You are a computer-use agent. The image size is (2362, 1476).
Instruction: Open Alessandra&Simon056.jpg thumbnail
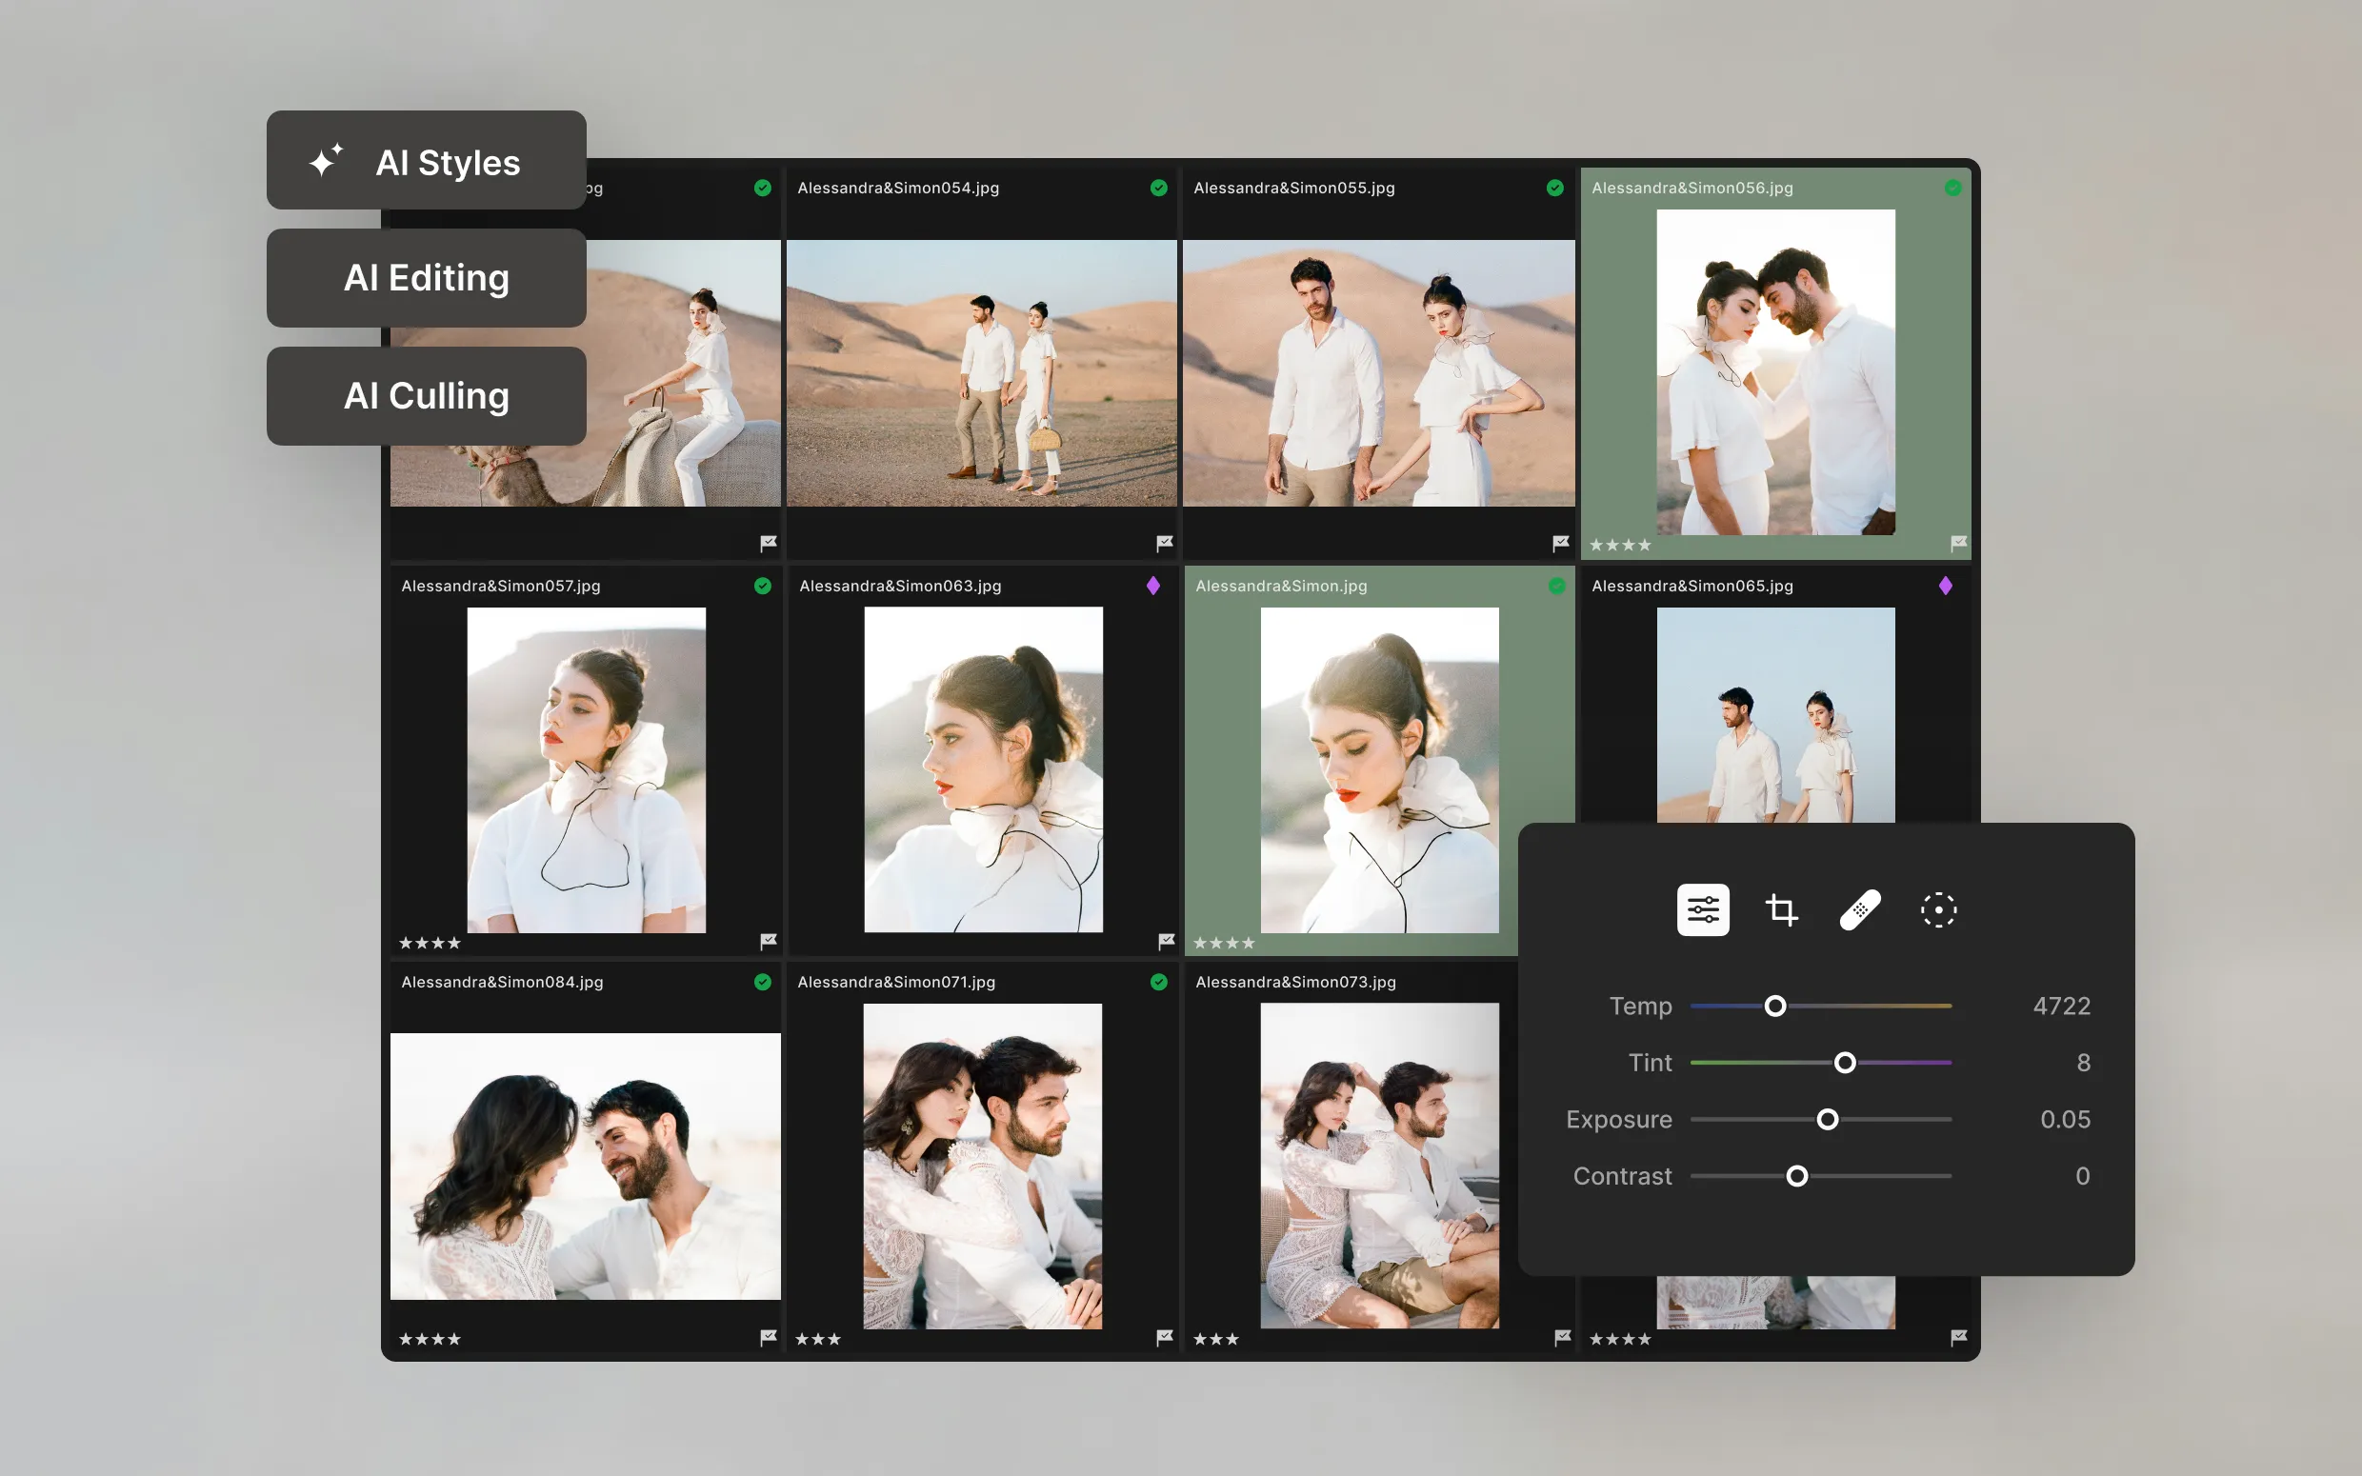coord(1775,372)
